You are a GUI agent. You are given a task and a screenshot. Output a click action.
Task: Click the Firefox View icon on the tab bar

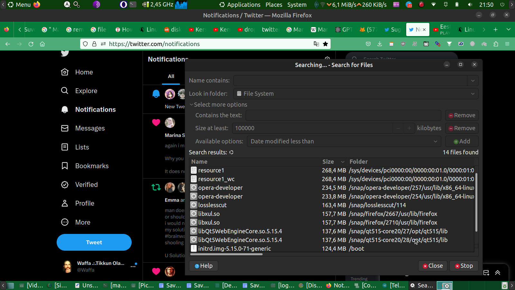(x=6, y=30)
